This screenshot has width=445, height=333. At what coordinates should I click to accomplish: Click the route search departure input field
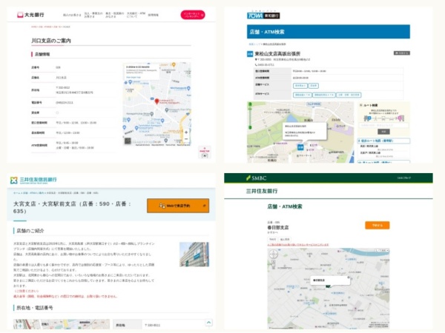[383, 125]
